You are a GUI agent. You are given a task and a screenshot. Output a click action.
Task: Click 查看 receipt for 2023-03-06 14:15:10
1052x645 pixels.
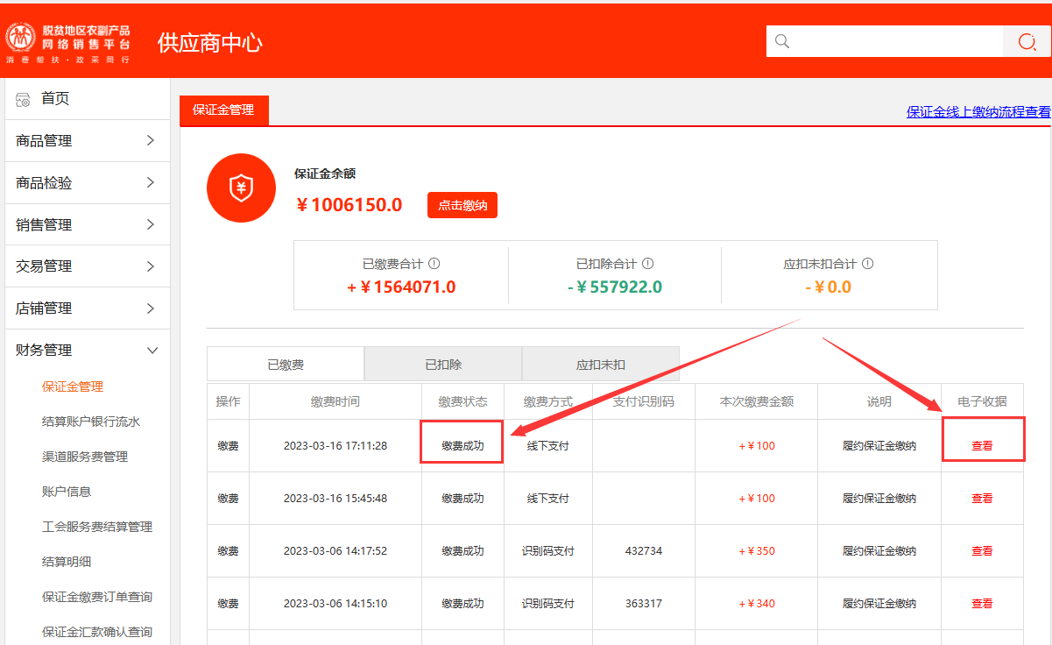pos(982,604)
